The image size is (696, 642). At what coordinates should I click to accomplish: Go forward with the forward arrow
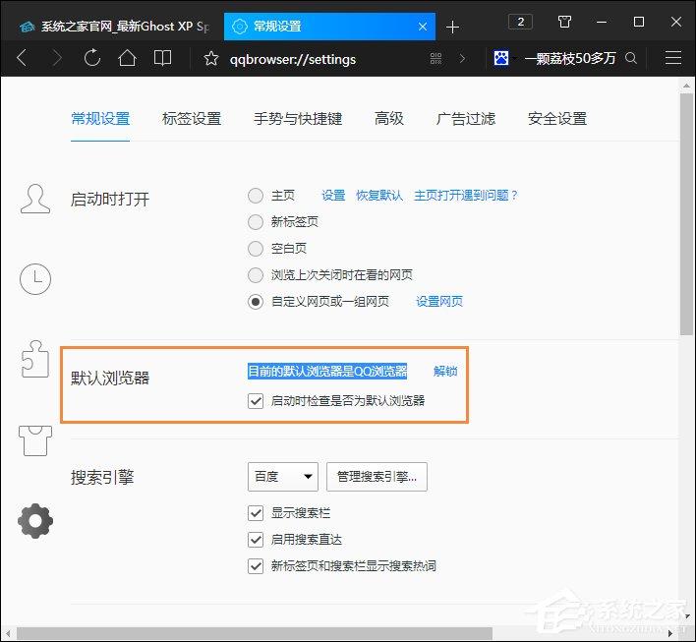pyautogui.click(x=57, y=58)
